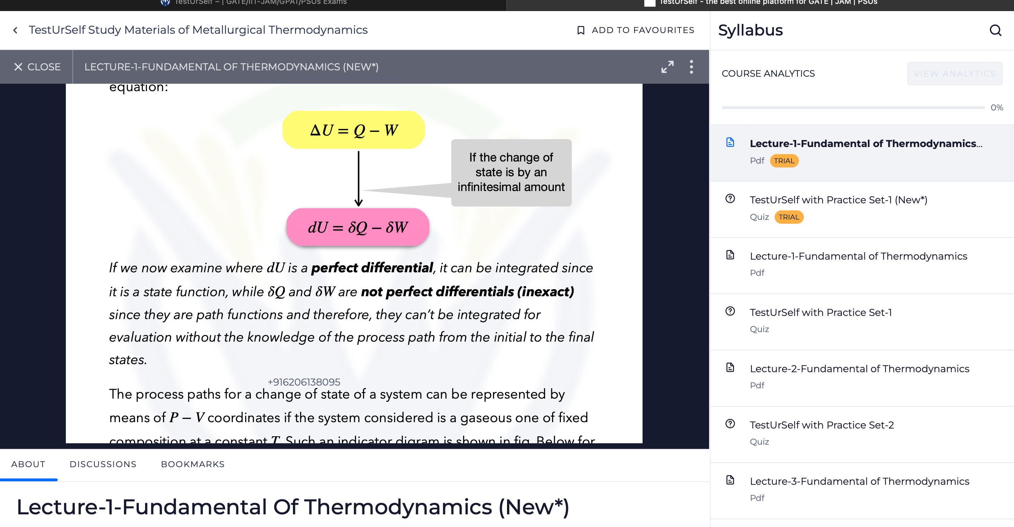Click the course title Metallurgical Thermodynamics header

[x=198, y=30]
